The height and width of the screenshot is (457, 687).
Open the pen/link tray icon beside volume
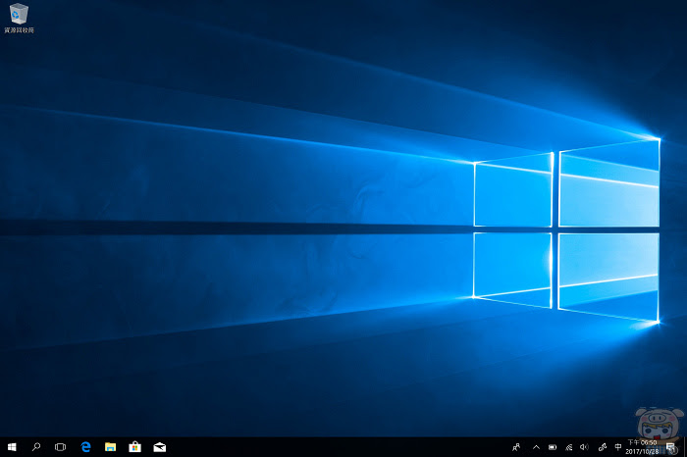coord(603,447)
